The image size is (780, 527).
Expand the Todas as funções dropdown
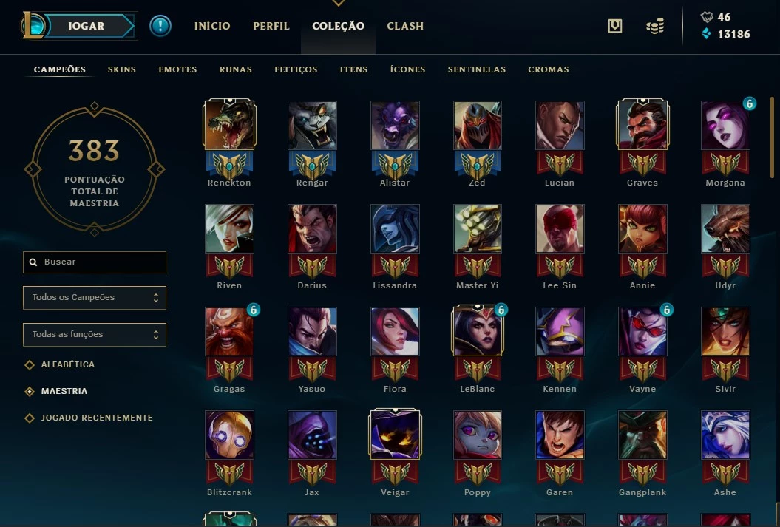95,335
